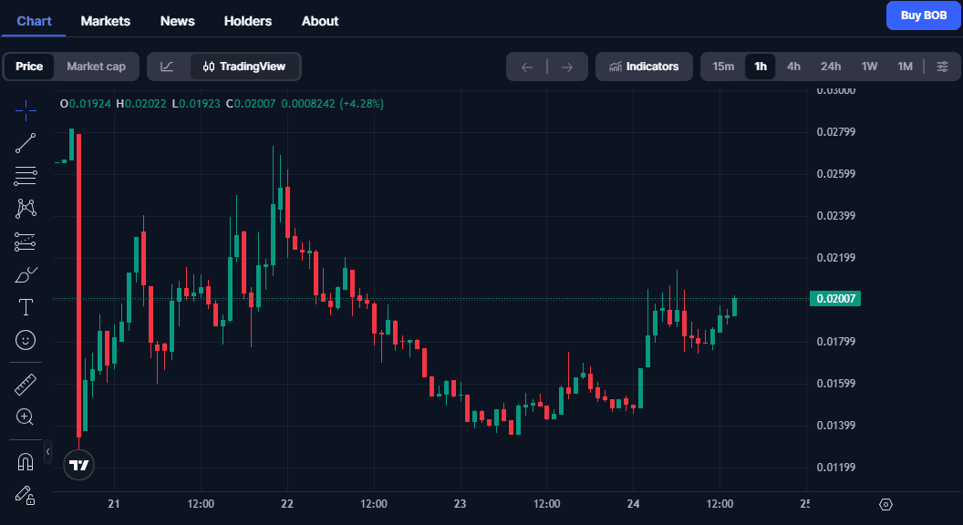Select the text annotation tool
Screen dimensions: 963x525
tap(25, 307)
